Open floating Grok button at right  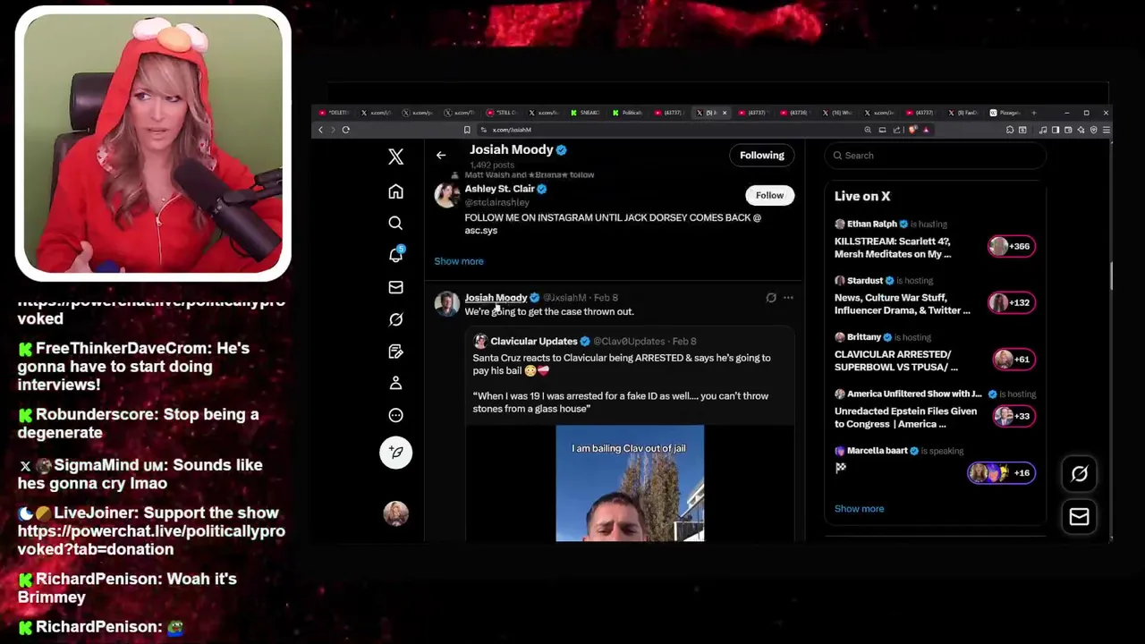coord(1079,474)
